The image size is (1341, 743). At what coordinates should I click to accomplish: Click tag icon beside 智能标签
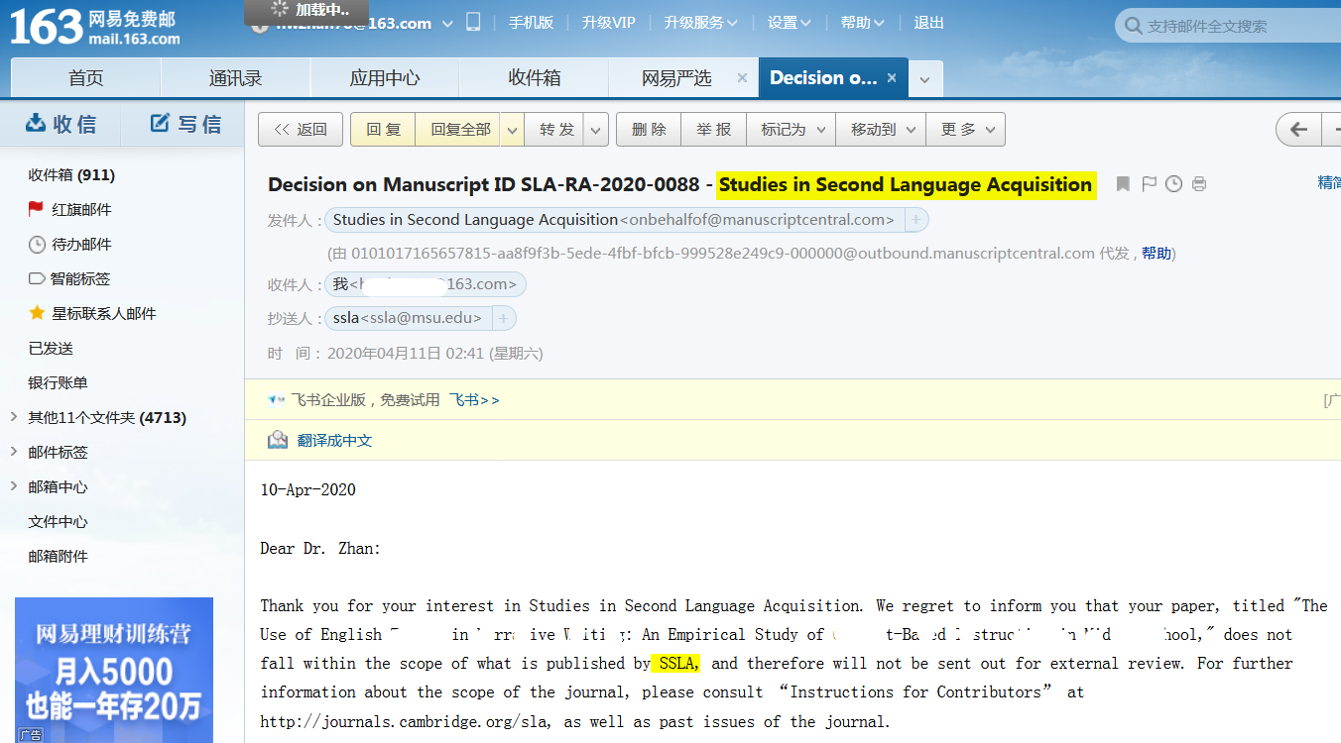(x=37, y=278)
